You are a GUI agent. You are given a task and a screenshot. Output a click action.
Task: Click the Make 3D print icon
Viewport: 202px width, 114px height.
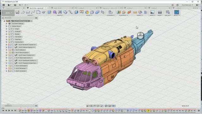pyautogui.click(x=160, y=12)
